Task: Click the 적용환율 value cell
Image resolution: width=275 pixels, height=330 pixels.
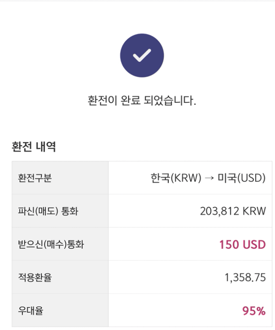Action: (x=190, y=277)
